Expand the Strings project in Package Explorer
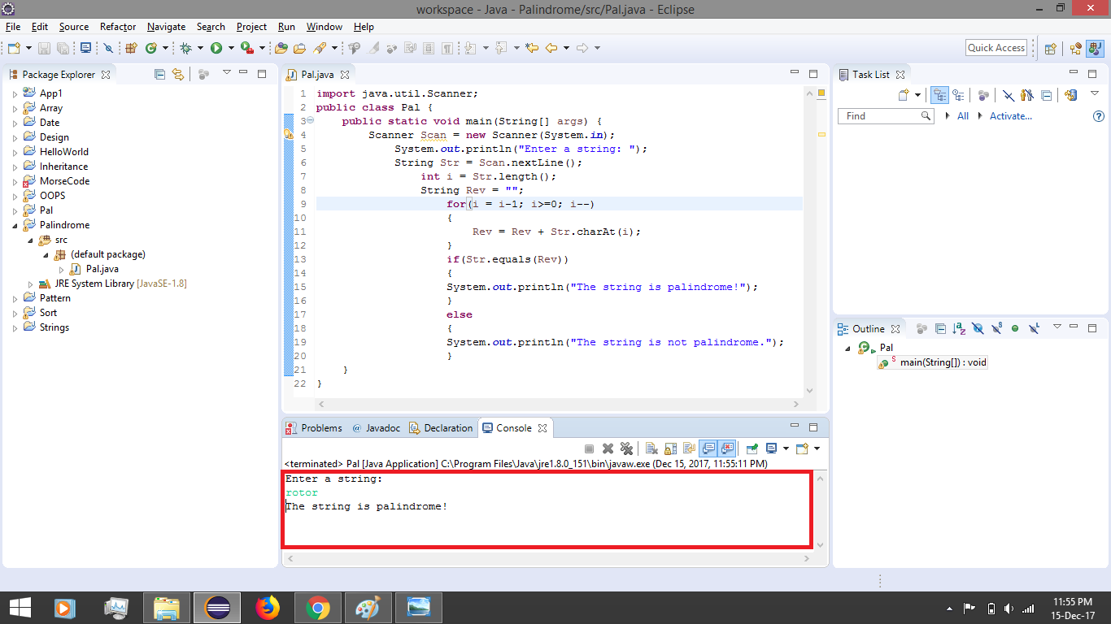The height and width of the screenshot is (624, 1111). point(15,327)
